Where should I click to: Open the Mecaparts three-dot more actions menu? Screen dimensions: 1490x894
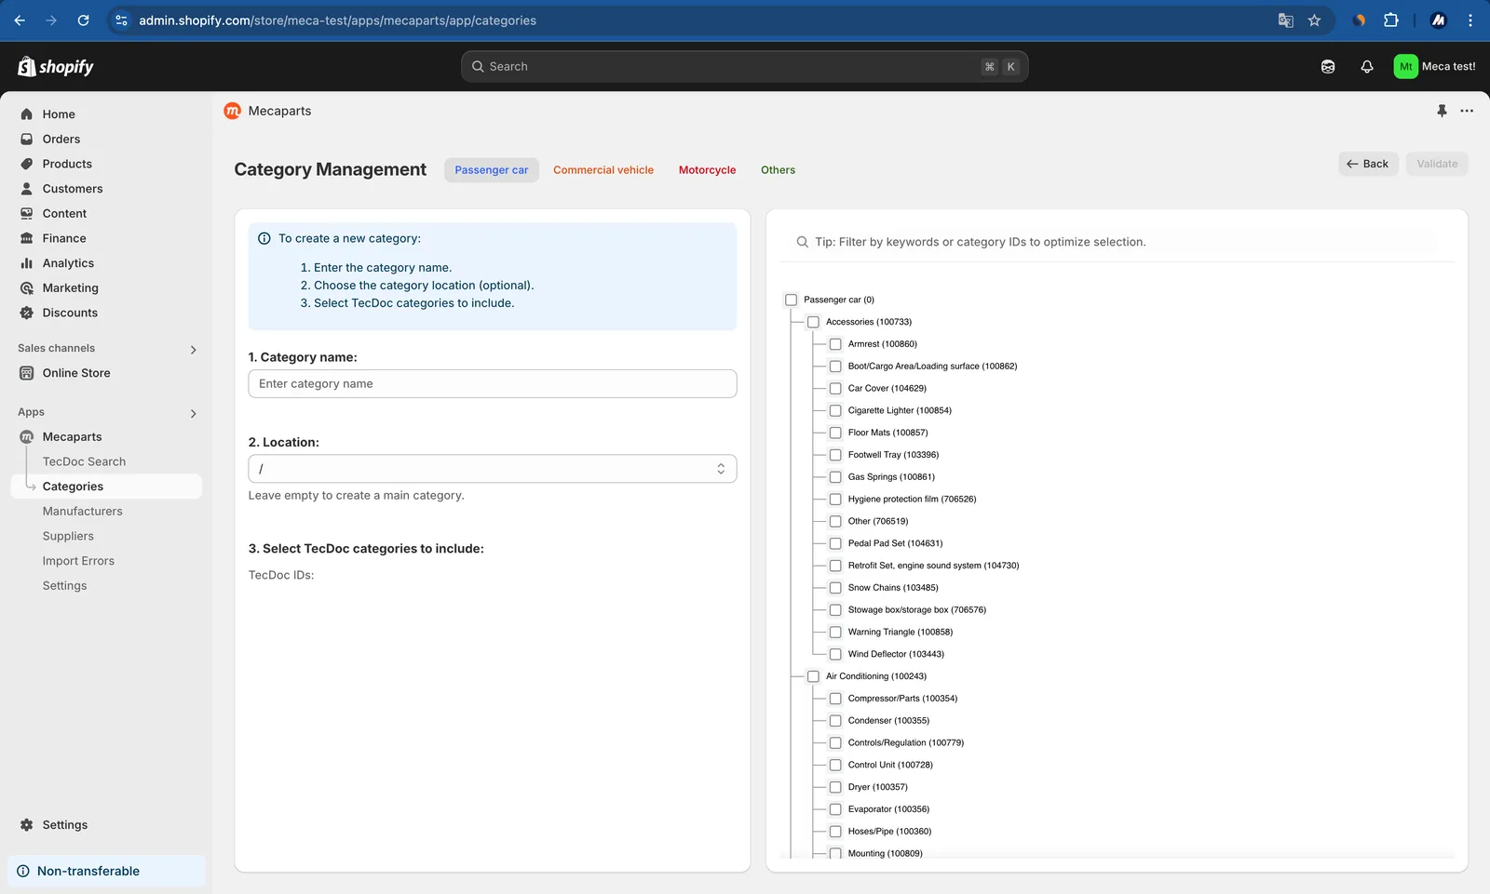1467,111
